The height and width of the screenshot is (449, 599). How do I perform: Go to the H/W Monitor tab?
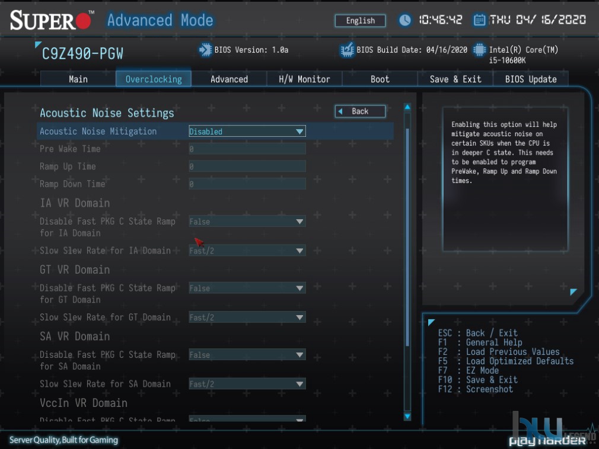pos(304,79)
